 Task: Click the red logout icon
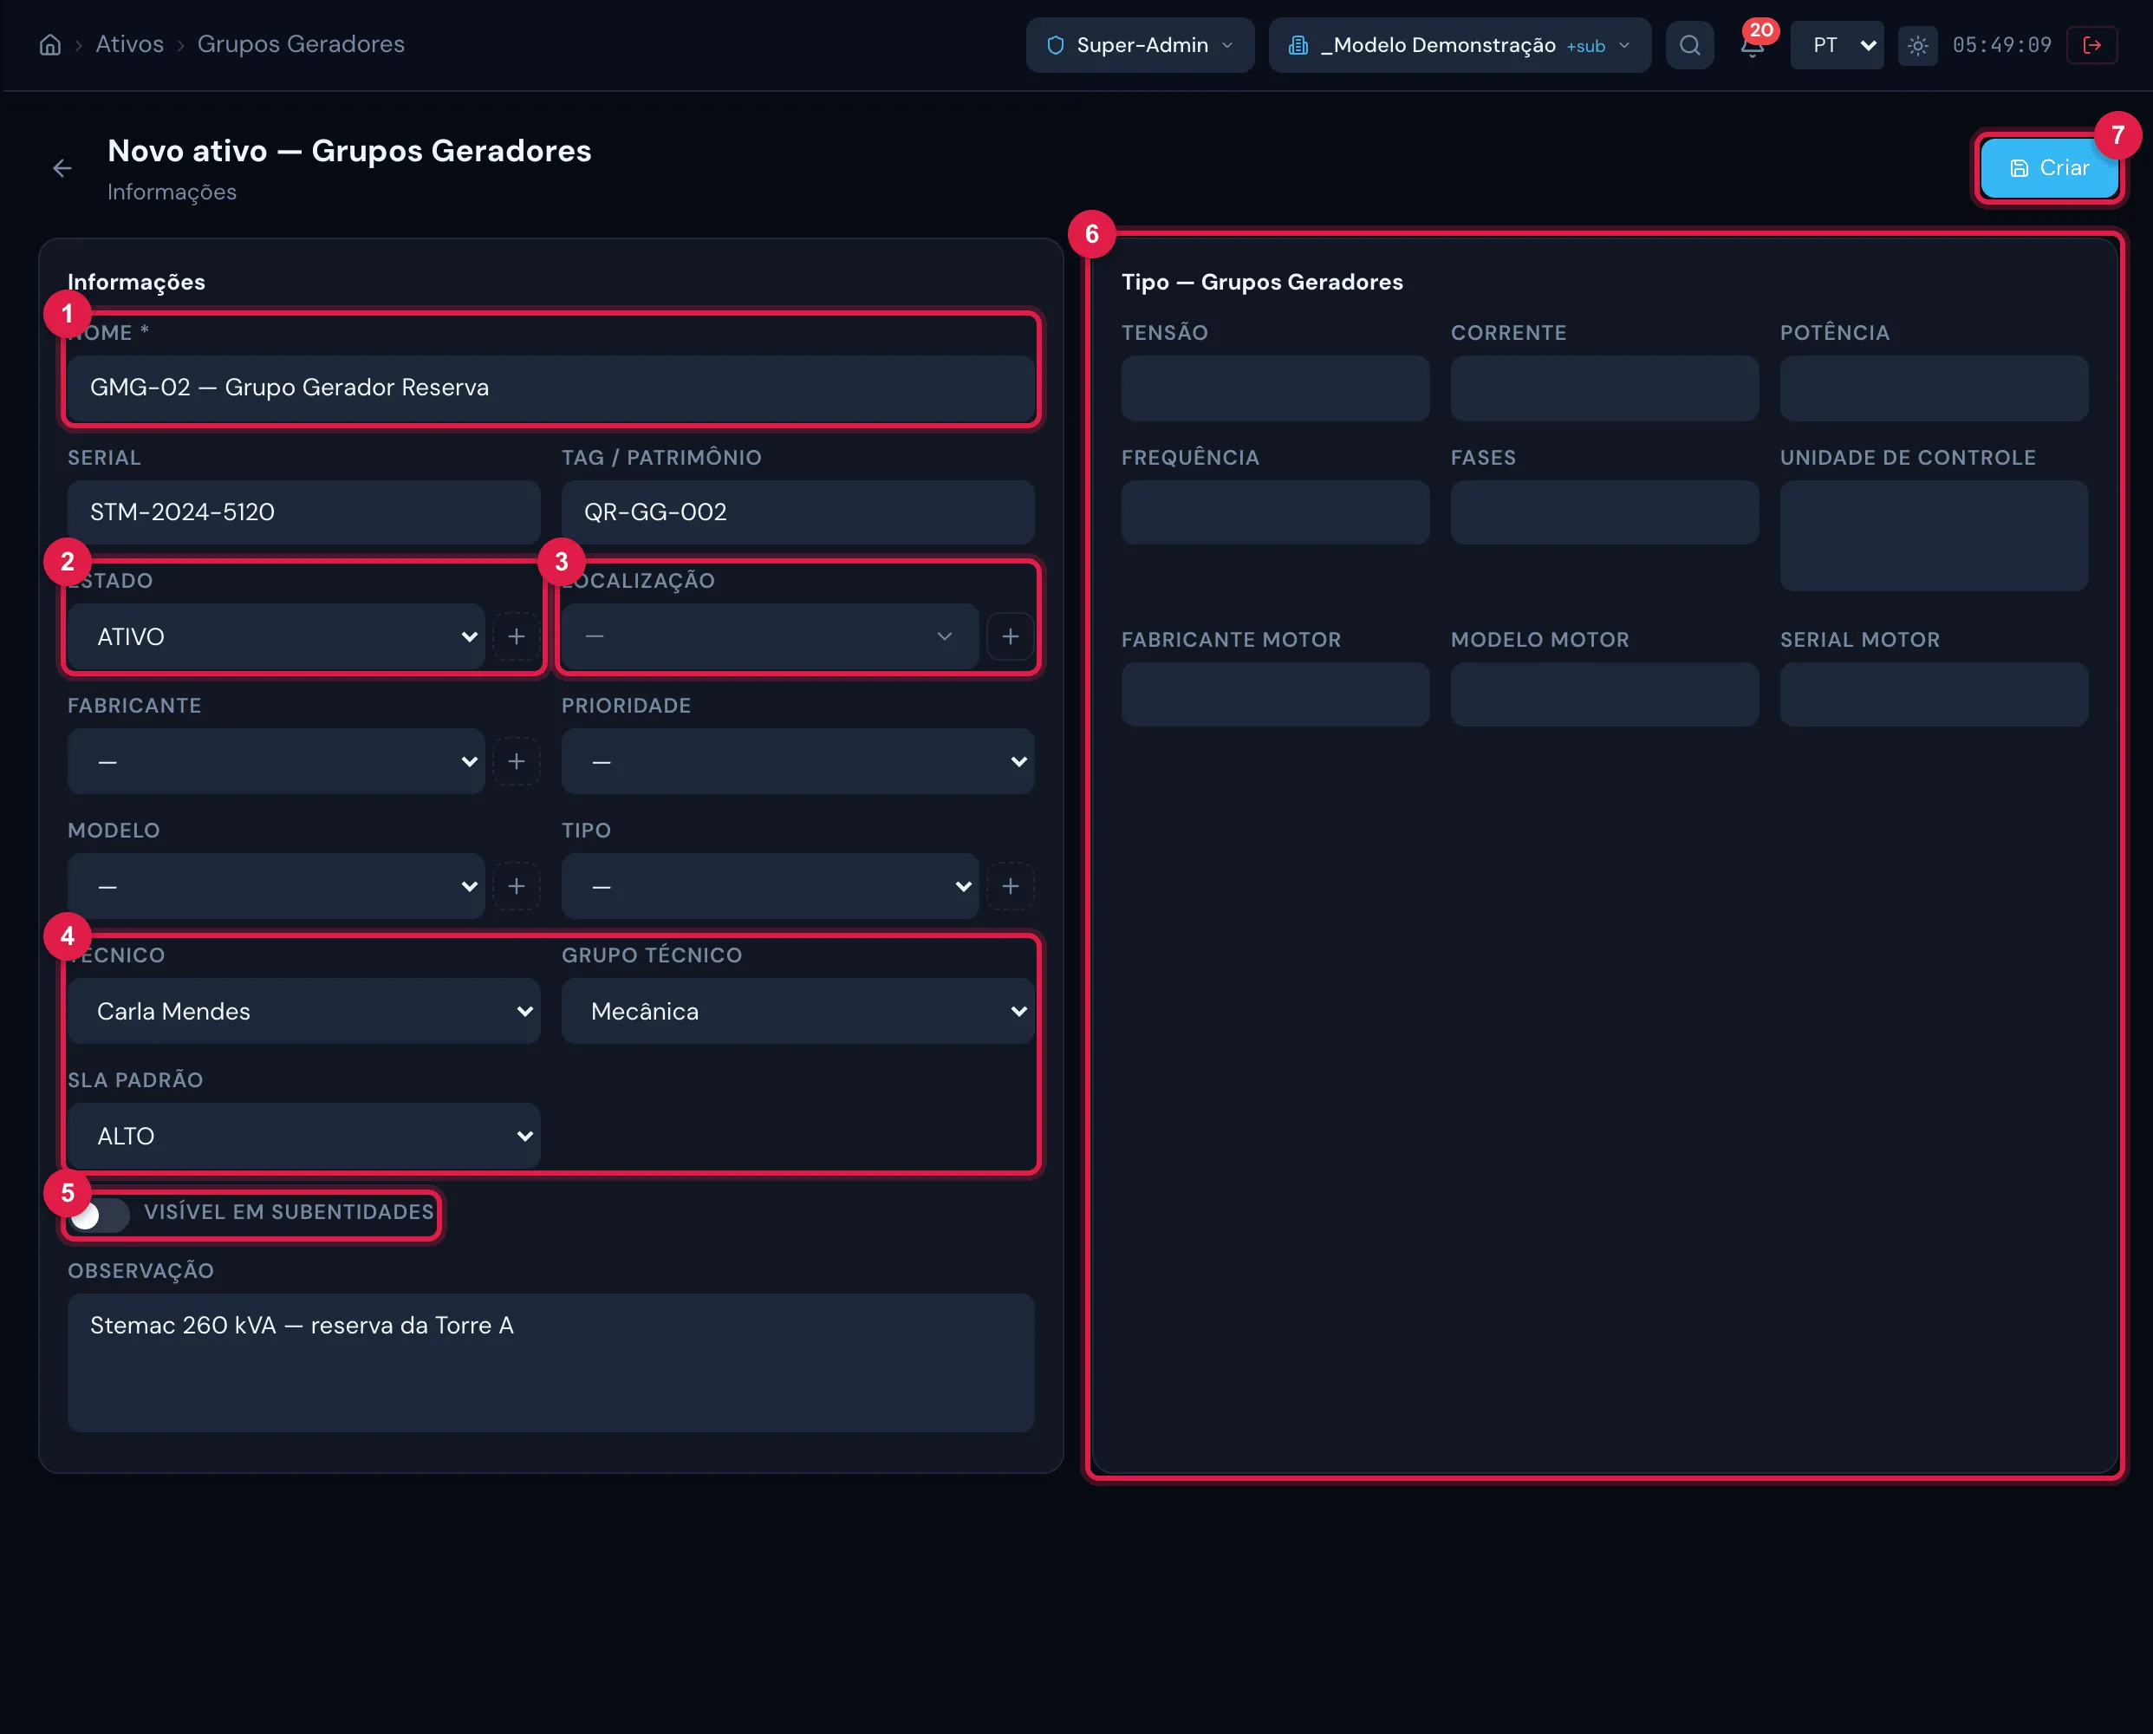tap(2092, 45)
